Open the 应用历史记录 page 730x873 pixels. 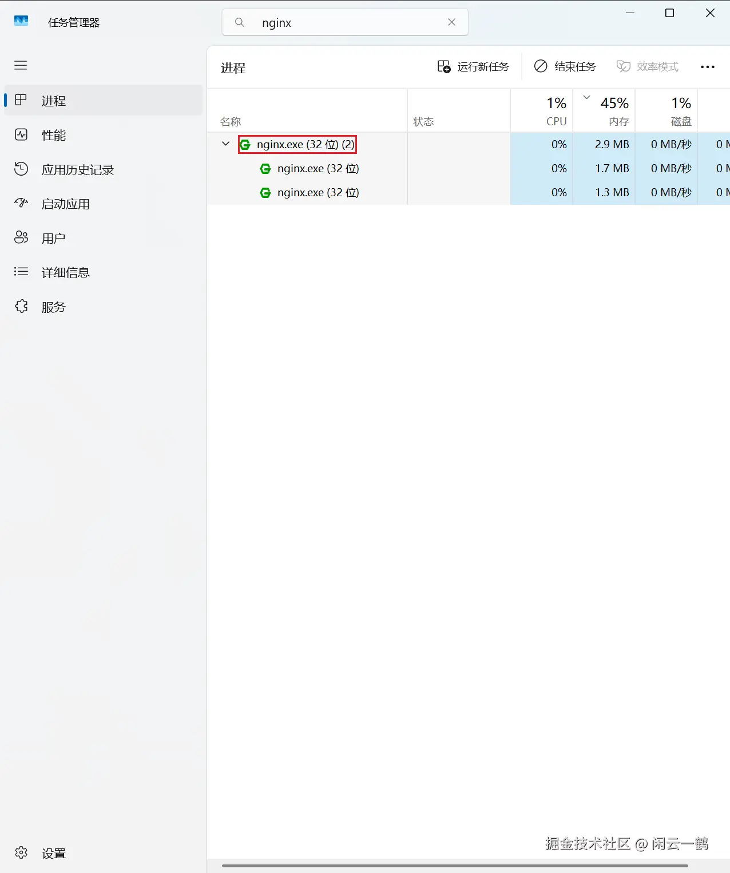click(x=104, y=169)
